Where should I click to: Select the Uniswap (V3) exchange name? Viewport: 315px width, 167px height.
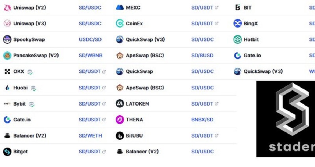tap(30, 24)
